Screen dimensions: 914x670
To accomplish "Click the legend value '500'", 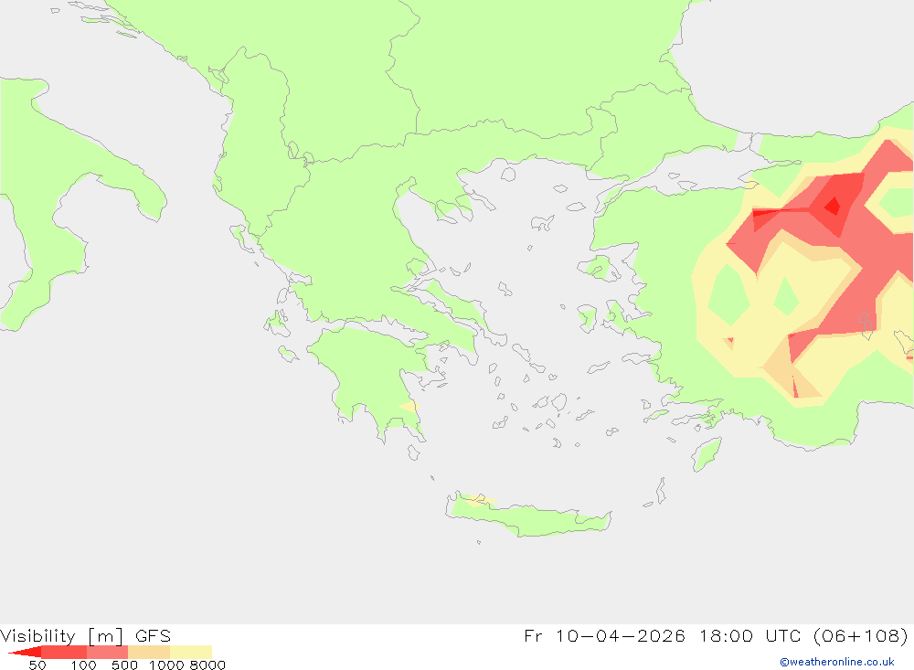I will (x=124, y=665).
